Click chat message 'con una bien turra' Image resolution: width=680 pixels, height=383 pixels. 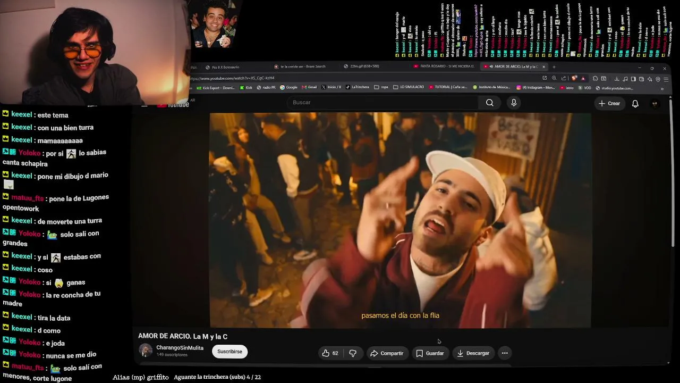pyautogui.click(x=65, y=128)
